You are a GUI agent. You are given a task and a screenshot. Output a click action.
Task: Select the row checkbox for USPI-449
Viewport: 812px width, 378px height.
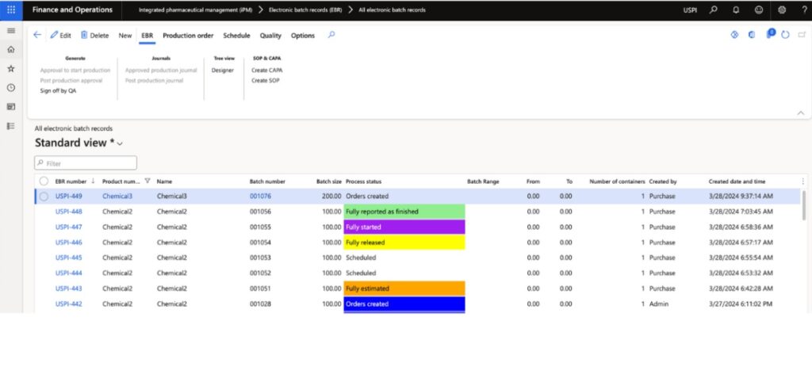pos(44,197)
